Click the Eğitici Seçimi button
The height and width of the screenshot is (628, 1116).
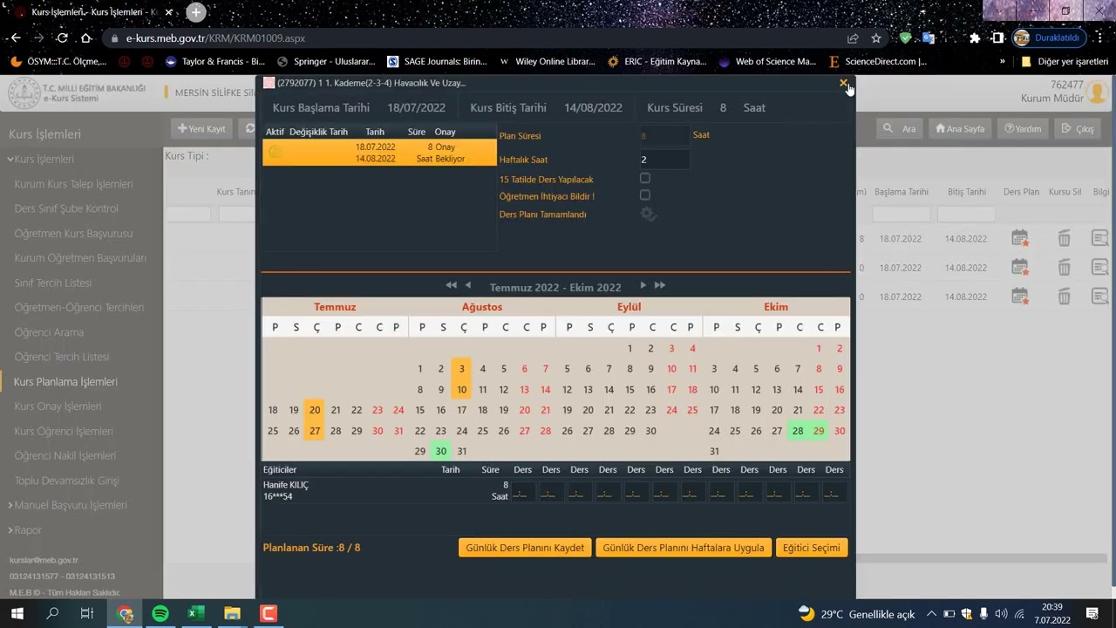[x=812, y=548]
